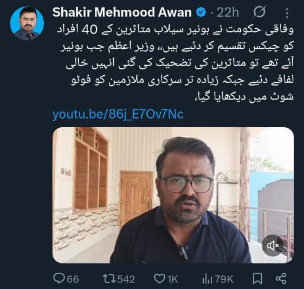The width and height of the screenshot is (304, 289).
Task: Unmute the video with the speaker icon
Action: coord(273,246)
